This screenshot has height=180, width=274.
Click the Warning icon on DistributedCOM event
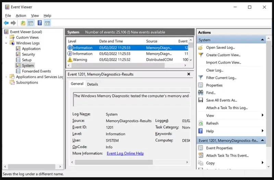70,60
